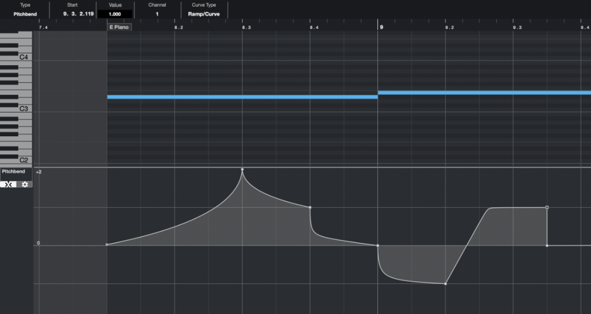Click the Channel value 1
Screen dimensions: 591x314
(x=157, y=14)
